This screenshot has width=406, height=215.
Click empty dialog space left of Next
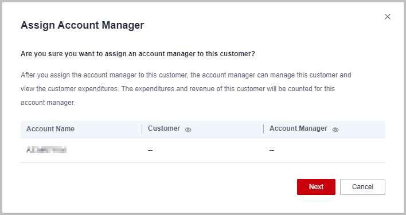(x=155, y=187)
